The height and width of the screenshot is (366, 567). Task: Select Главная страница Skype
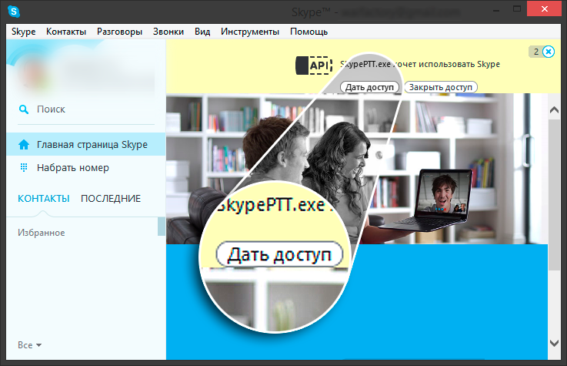tap(86, 144)
